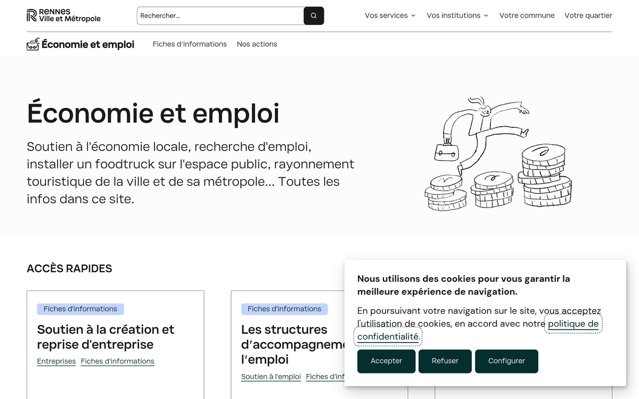This screenshot has height=399, width=639.
Task: Click the Rennes Ville et Métropole logo
Action: point(63,15)
